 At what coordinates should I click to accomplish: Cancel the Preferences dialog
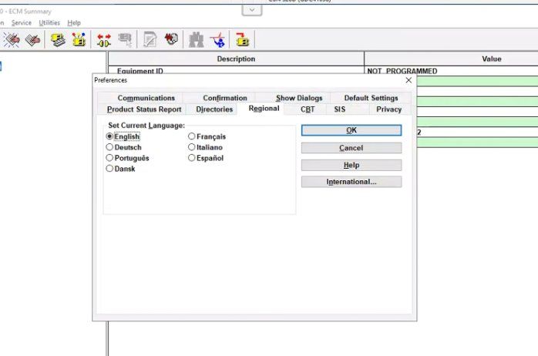click(x=351, y=148)
